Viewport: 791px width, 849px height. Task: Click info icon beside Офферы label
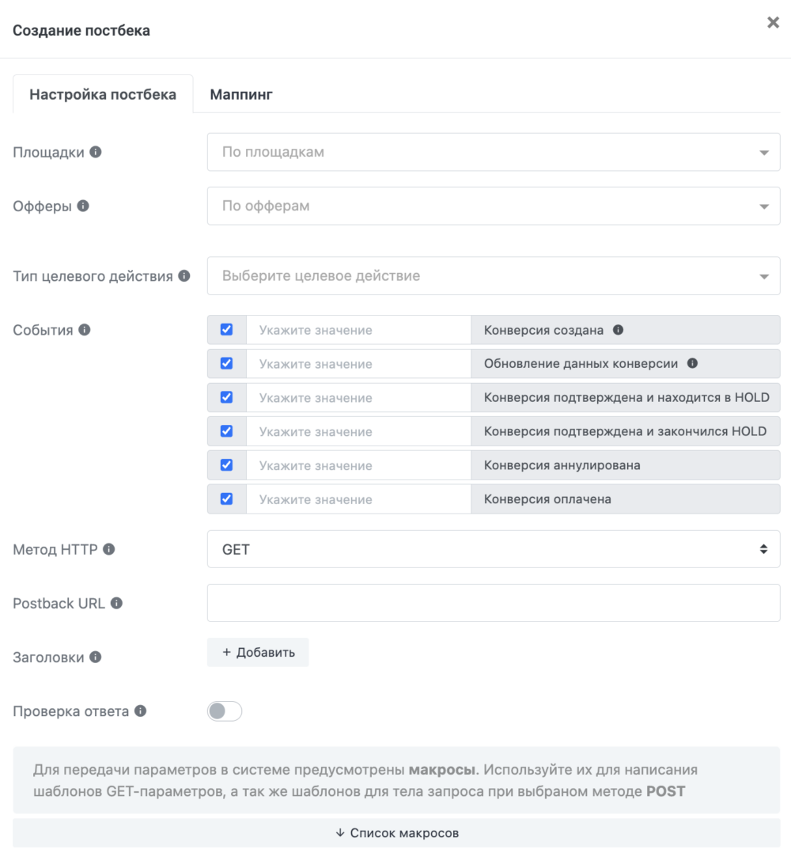(x=83, y=206)
